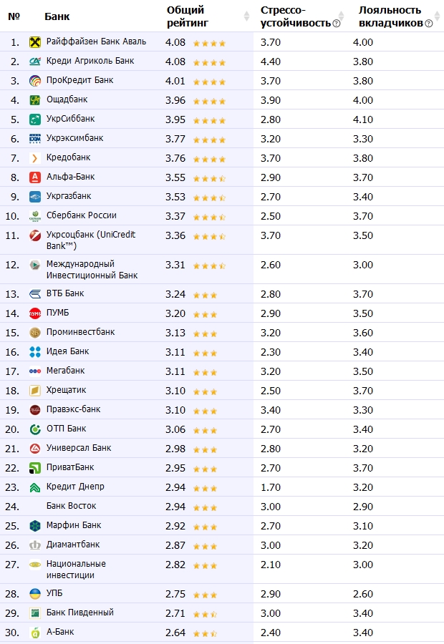
Task: Sort table by Общий рейтинг arrows
Action: 246,16
